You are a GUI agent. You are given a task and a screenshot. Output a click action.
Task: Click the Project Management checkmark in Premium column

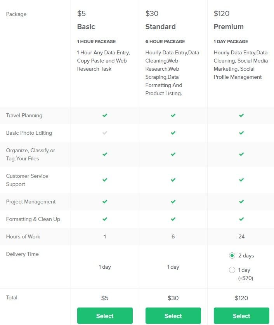pos(241,202)
